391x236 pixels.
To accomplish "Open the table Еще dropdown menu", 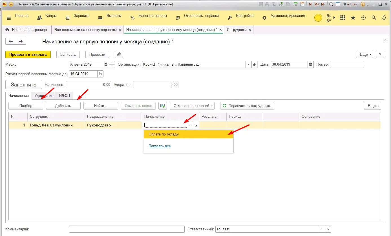I will coord(372,106).
